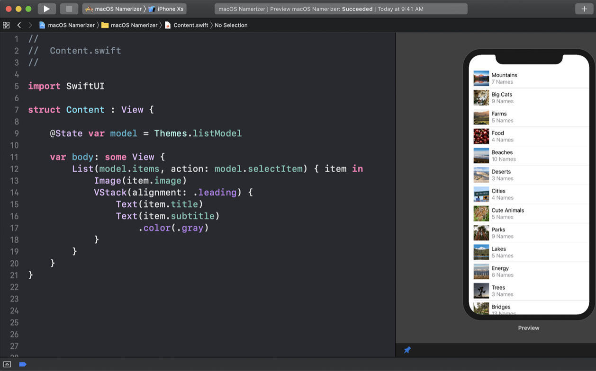Click the Cute Animals thumbnail
The width and height of the screenshot is (596, 371).
click(481, 213)
